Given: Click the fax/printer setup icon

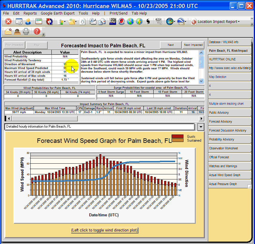Looking at the screenshot, I should (93, 21).
